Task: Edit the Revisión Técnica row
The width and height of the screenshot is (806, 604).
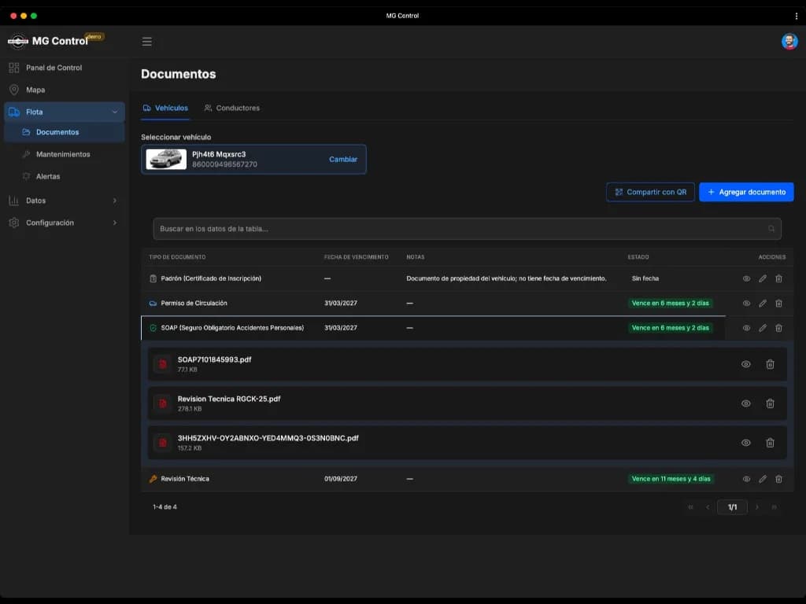Action: pos(762,479)
